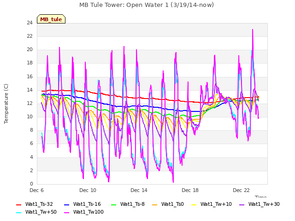
Task: Click the chart title MB Tule Tower
Action: (x=147, y=5)
